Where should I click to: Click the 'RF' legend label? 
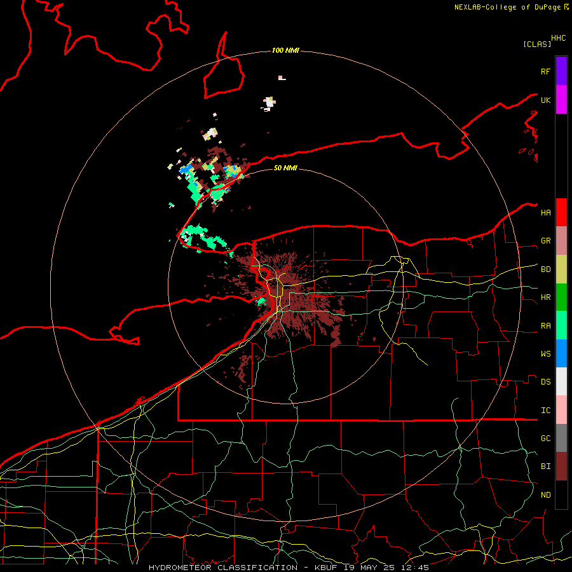click(x=545, y=72)
